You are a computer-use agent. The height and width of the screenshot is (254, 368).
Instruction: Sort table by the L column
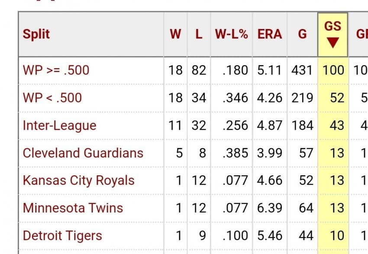199,35
